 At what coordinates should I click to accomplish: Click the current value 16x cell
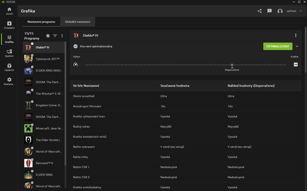click(163, 107)
